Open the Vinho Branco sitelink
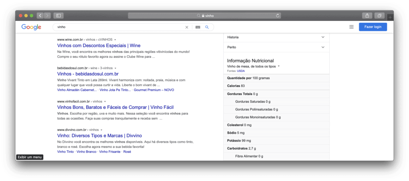This screenshot has height=181, width=409. (x=86, y=151)
